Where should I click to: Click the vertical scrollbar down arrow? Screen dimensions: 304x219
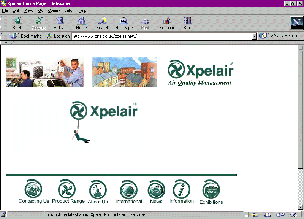(301, 207)
